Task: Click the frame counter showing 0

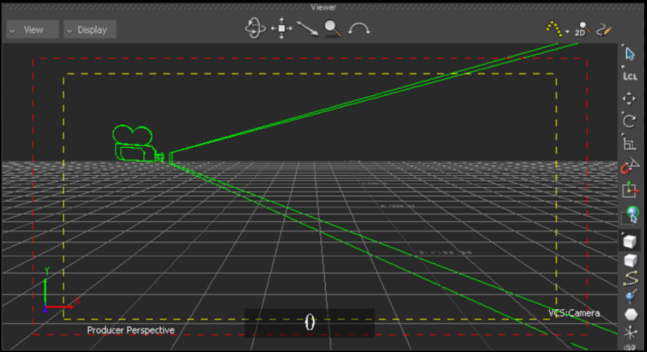Action: point(309,322)
